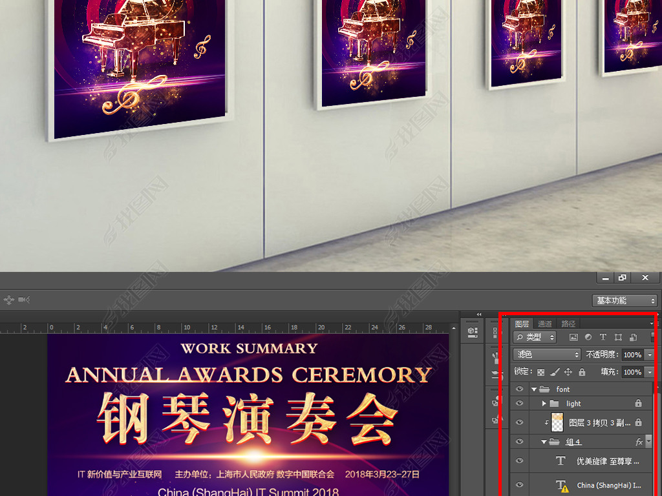Viewport: 662px width, 496px height.
Task: Hide the 组 4 group layer
Action: (x=519, y=442)
